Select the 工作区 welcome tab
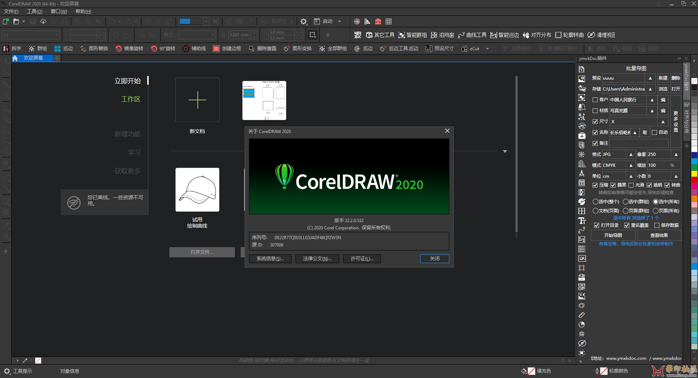 [131, 99]
